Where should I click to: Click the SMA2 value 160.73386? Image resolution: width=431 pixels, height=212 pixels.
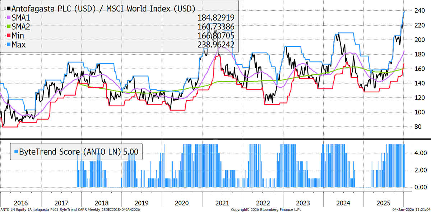(216, 26)
